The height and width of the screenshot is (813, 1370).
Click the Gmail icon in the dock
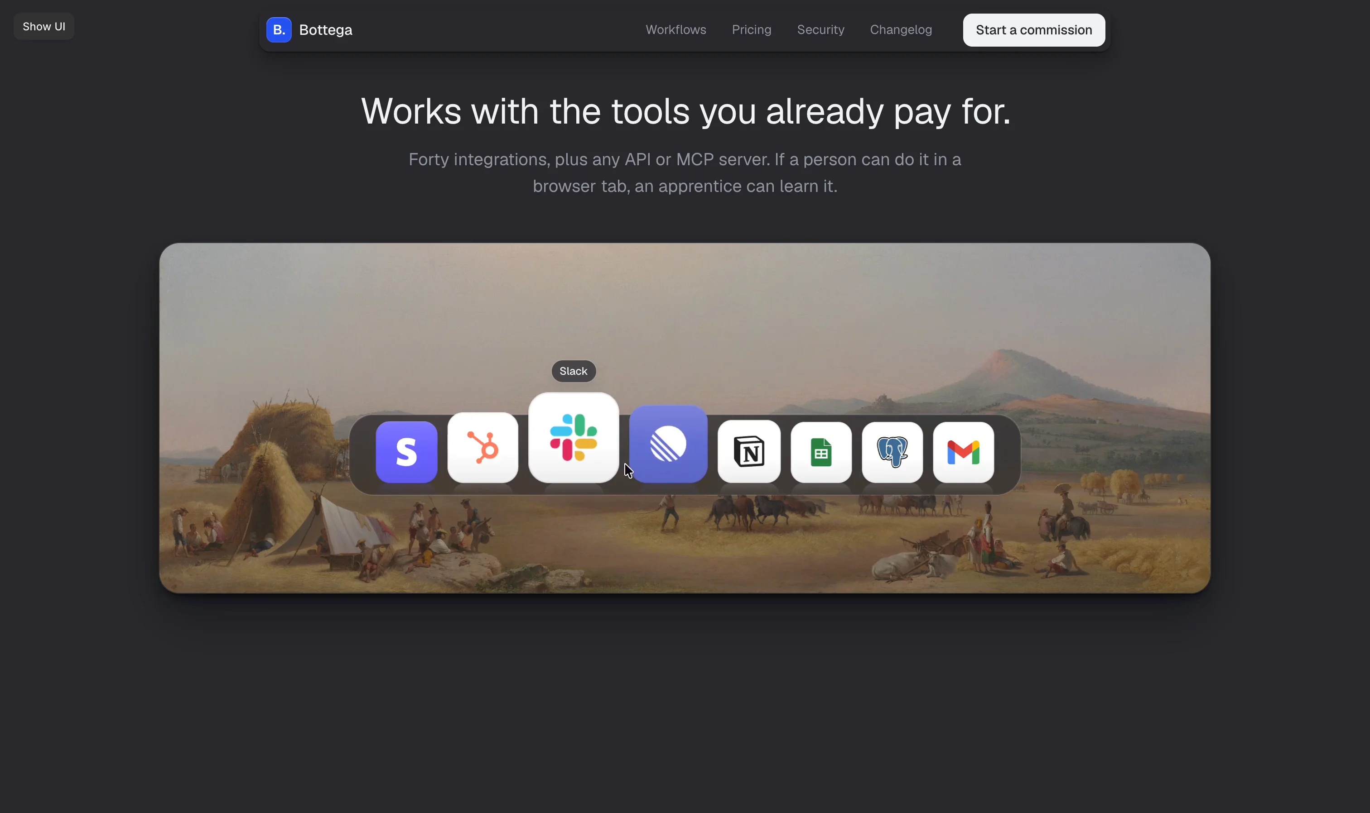tap(963, 453)
